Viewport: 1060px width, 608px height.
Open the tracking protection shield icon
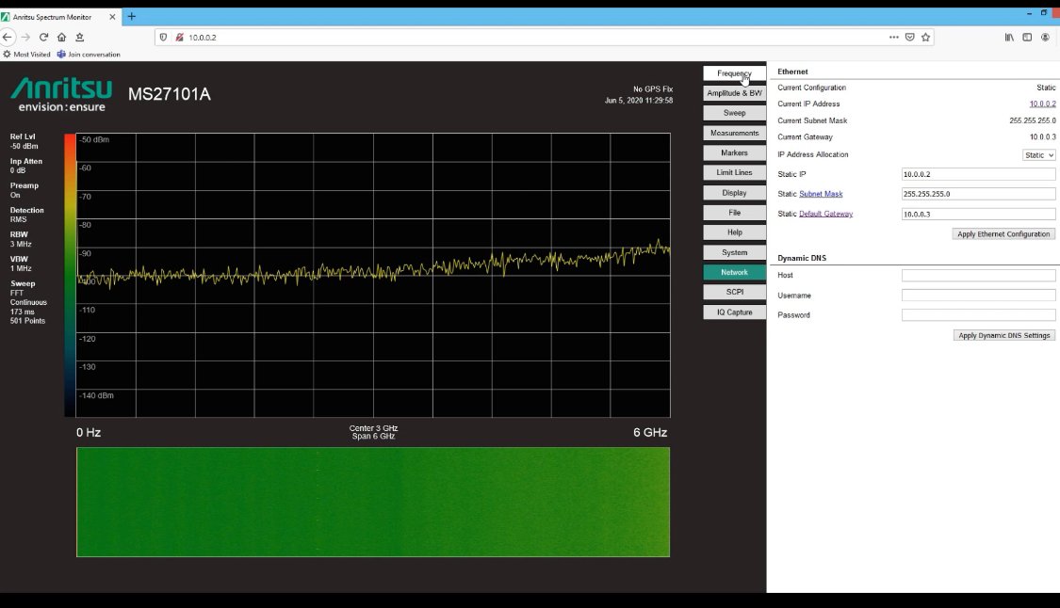tap(163, 37)
